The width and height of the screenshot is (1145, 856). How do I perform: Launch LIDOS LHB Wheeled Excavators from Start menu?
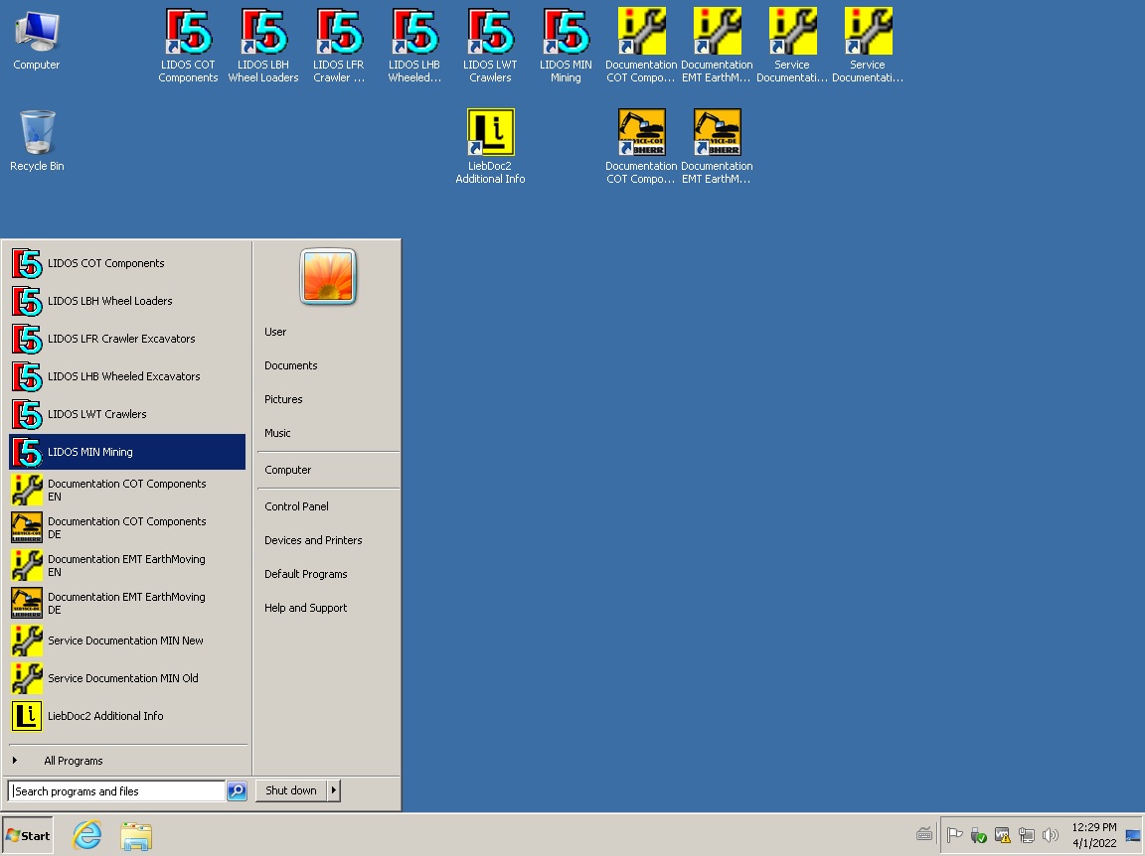[x=127, y=376]
